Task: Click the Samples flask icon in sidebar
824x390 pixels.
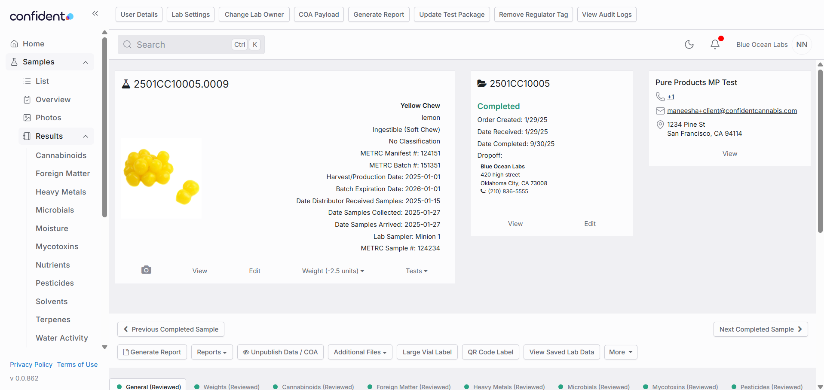Action: tap(14, 61)
